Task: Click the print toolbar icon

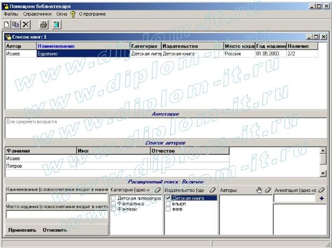Action: pyautogui.click(x=44, y=25)
